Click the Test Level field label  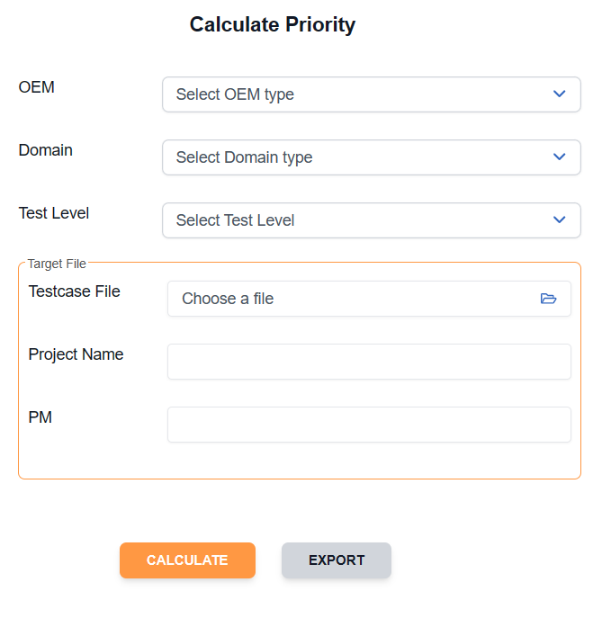click(x=54, y=213)
